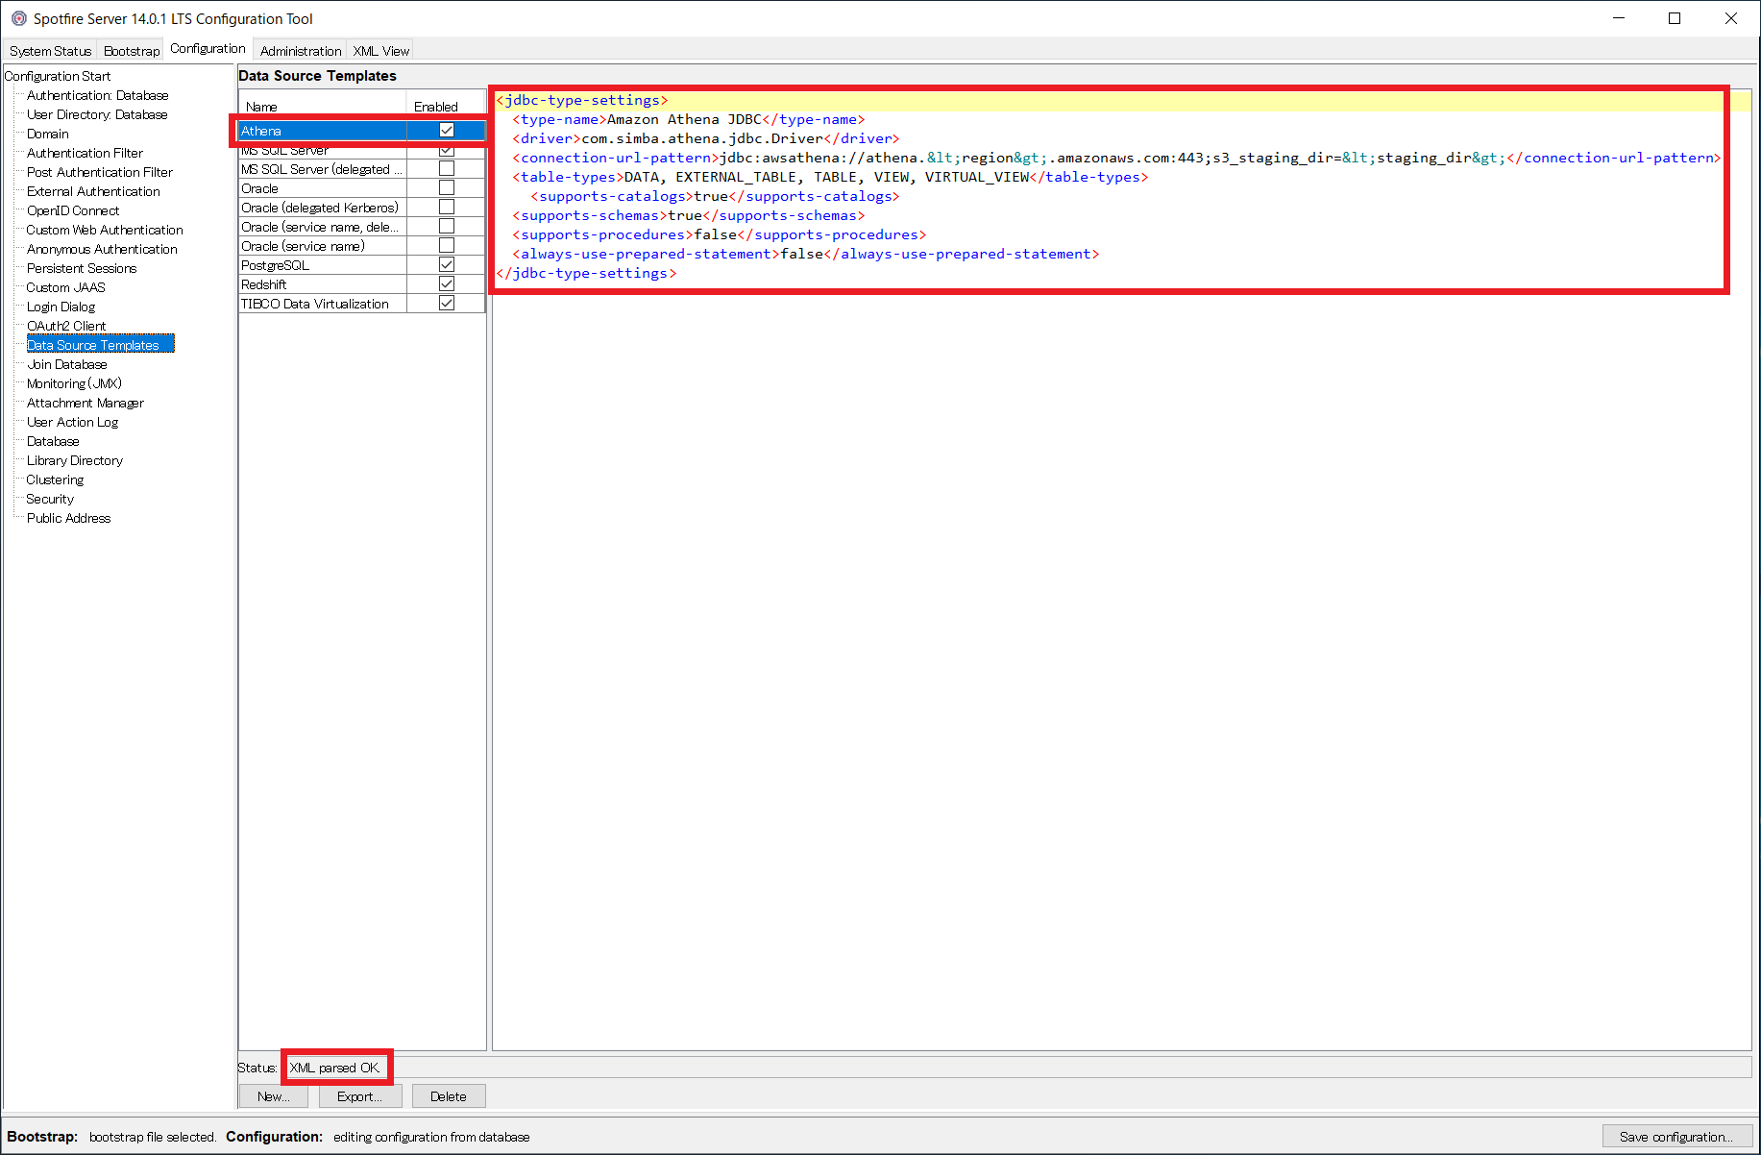
Task: Select Anonymous Authentication tree item
Action: (102, 249)
